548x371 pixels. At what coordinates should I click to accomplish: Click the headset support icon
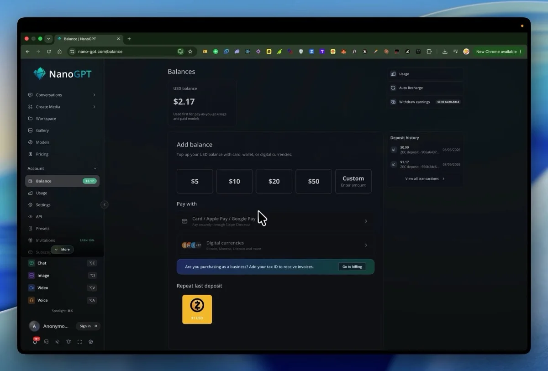(x=46, y=342)
